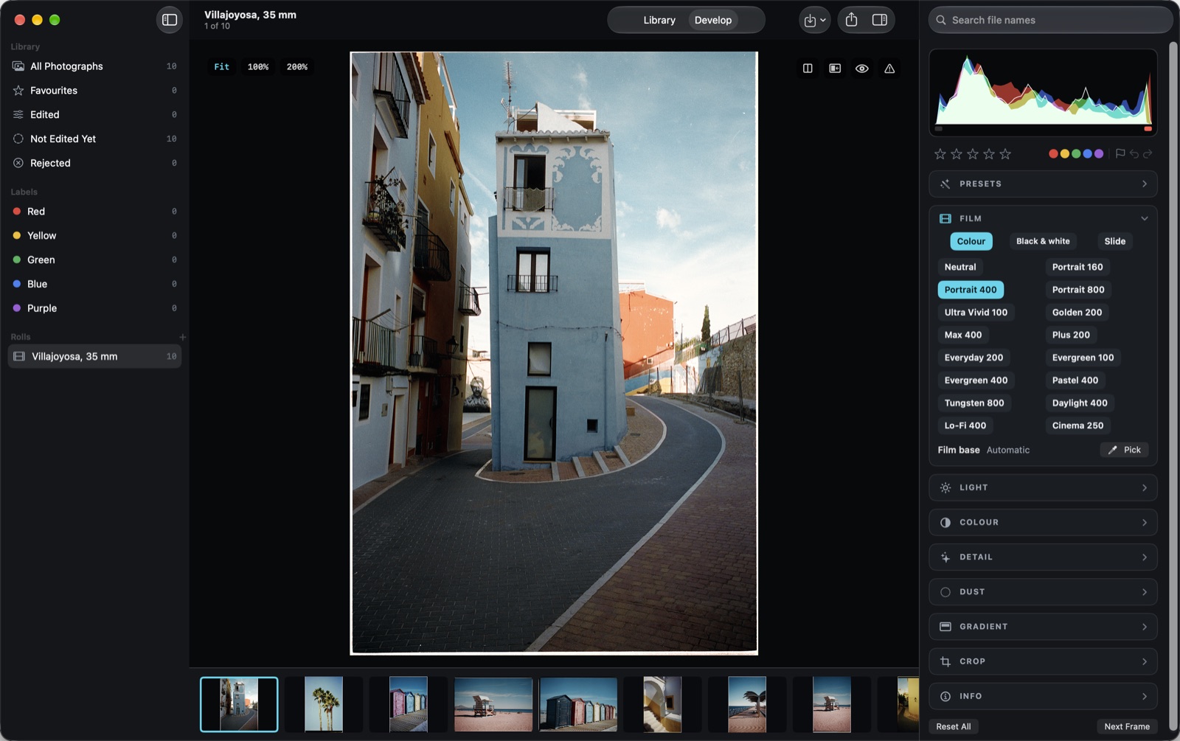Screen dimensions: 1180x741
Task: Set rating to the first star
Action: 940,153
